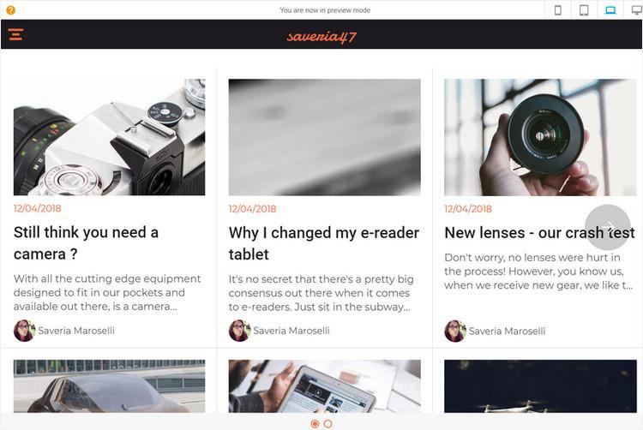Open the orange hamburger menu
The height and width of the screenshot is (430, 643).
click(x=15, y=34)
